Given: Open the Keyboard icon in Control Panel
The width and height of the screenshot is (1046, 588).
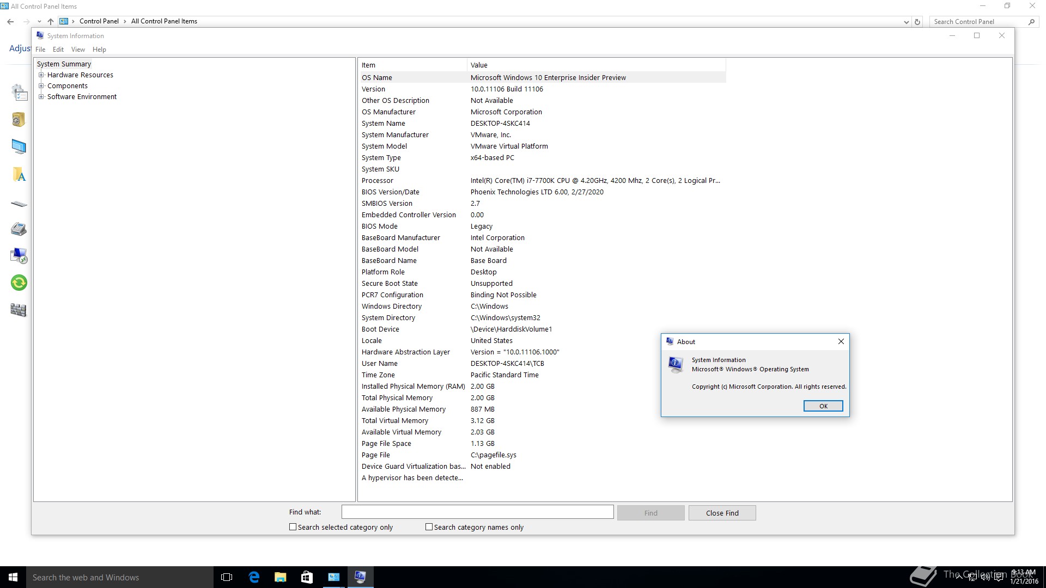Looking at the screenshot, I should tap(19, 204).
